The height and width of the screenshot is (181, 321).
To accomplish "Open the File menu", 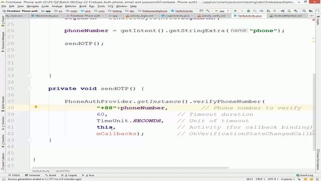I will coord(4,6).
